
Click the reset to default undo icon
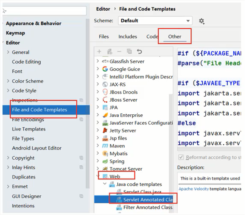pyautogui.click(x=139, y=52)
